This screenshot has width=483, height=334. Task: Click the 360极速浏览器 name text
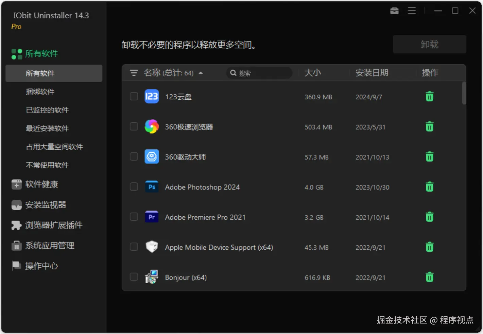(x=189, y=127)
